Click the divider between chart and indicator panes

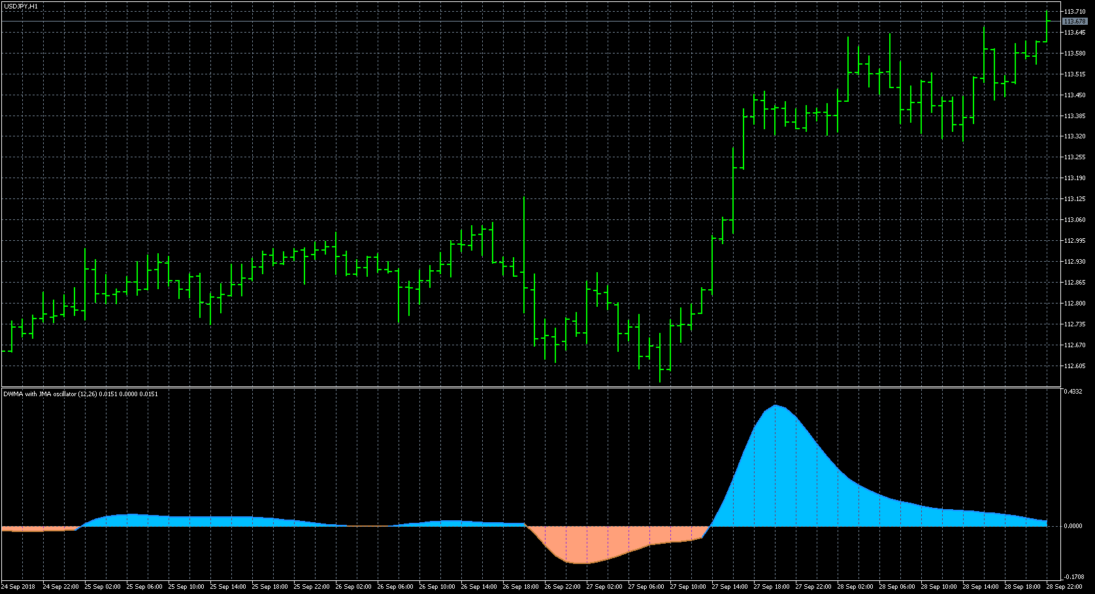click(523, 387)
